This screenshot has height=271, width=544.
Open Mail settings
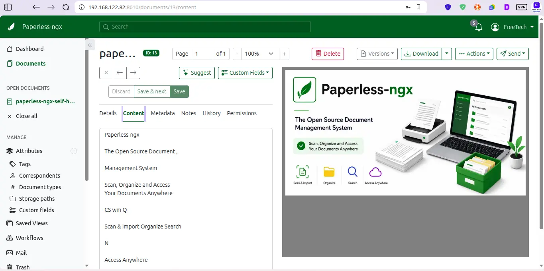pos(21,253)
